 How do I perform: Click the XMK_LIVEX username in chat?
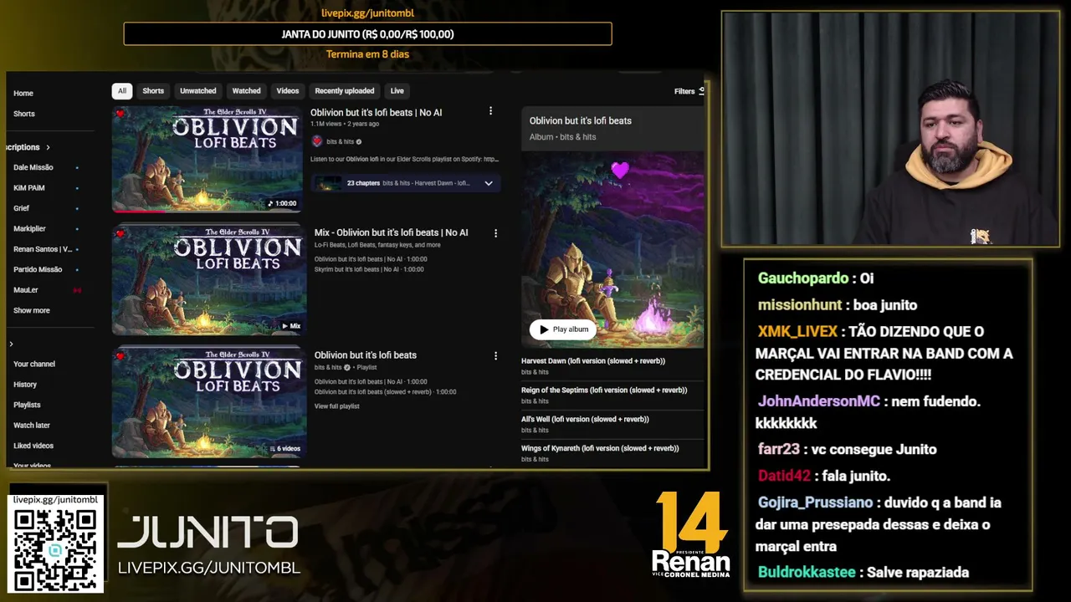[x=797, y=332]
